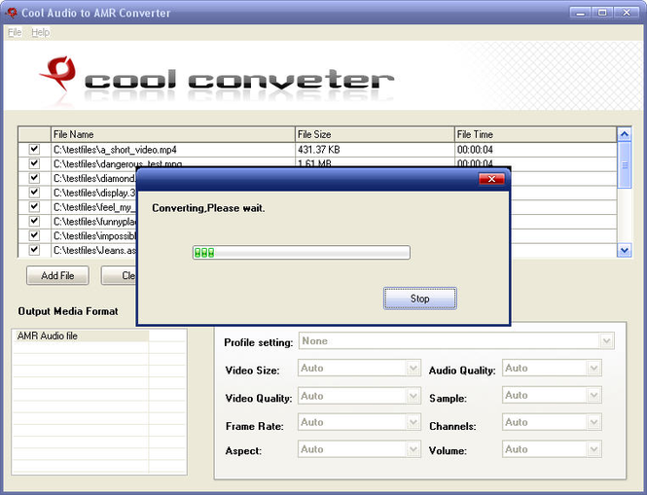Uncheck the dangerous_test file checkbox
Viewport: 647px width, 495px height.
pyautogui.click(x=34, y=163)
